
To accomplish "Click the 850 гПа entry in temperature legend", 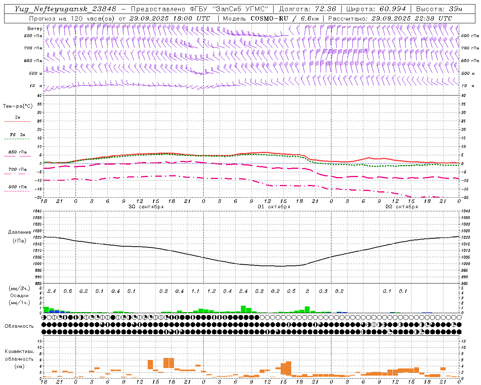I will click(x=18, y=152).
